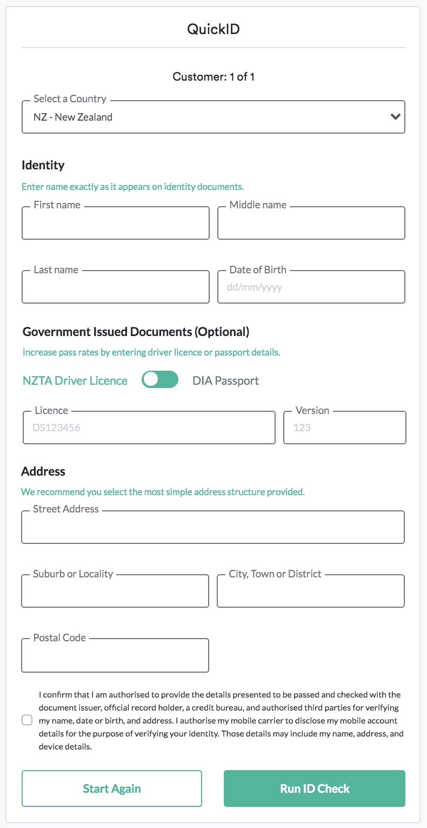This screenshot has height=828, width=427.
Task: Click the licence Version field
Action: tap(344, 428)
